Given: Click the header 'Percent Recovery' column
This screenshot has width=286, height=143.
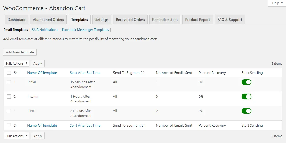Looking at the screenshot, I should click(212, 73).
